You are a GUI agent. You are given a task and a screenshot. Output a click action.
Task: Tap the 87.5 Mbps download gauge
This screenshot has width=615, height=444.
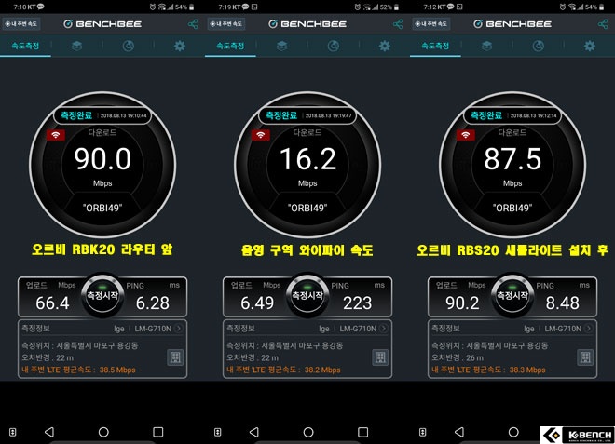pyautogui.click(x=512, y=165)
